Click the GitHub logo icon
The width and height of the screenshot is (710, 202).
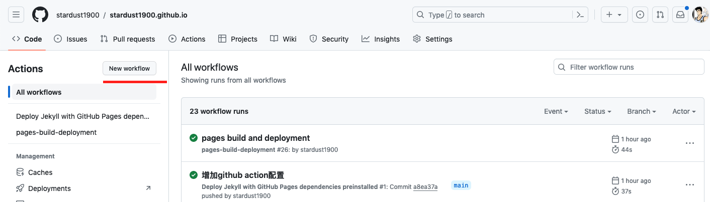coord(40,15)
